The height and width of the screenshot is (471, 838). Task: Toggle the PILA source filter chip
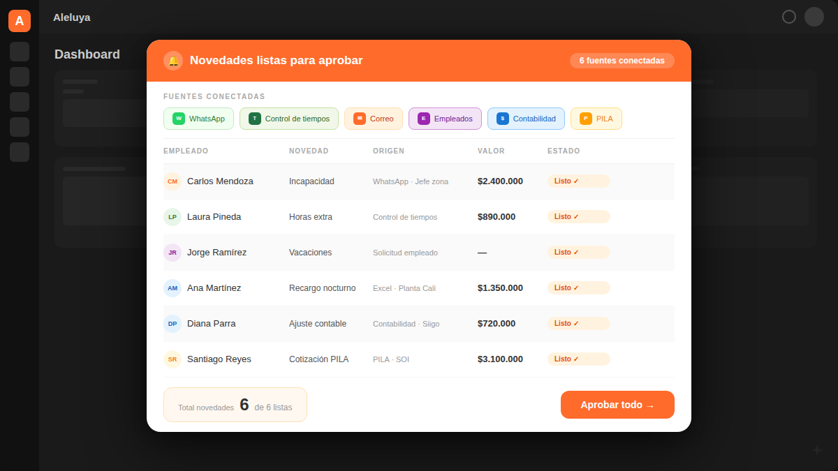pos(596,119)
